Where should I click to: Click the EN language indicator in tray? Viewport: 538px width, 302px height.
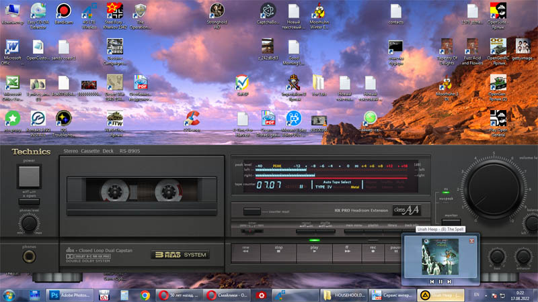pyautogui.click(x=476, y=295)
